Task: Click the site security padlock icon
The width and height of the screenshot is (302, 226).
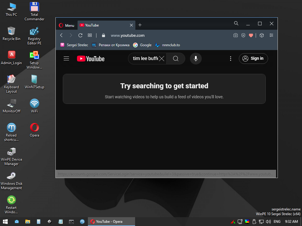Action: point(104,35)
